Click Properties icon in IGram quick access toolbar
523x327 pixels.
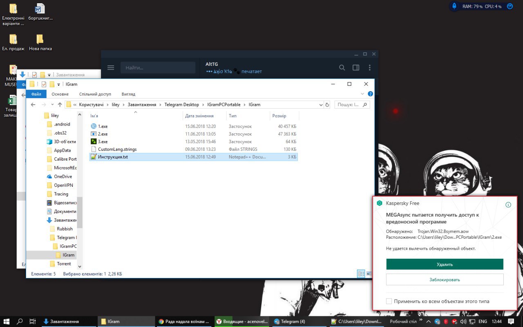pyautogui.click(x=44, y=84)
